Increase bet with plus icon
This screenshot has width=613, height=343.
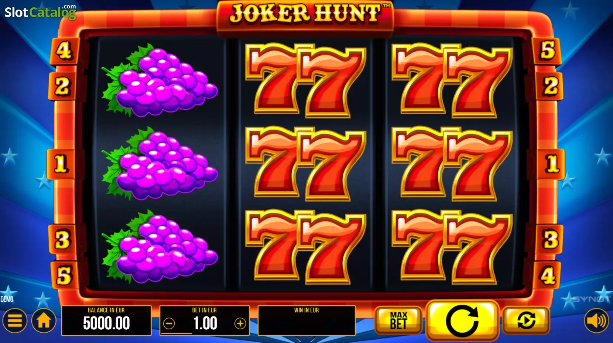tap(240, 324)
